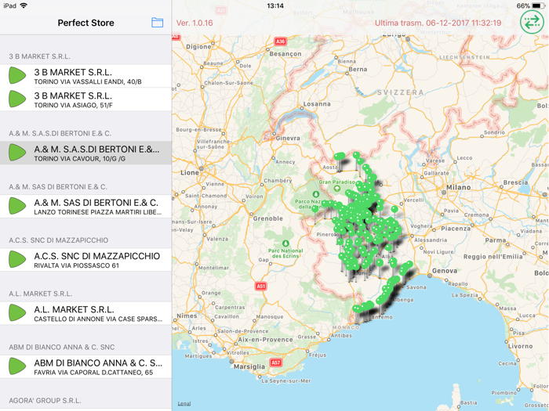549x411 pixels.
Task: Click the green pin near Aosta
Action: (340, 157)
